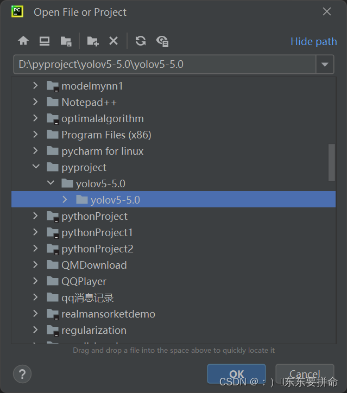The image size is (347, 393).
Task: Expand the regularization folder
Action: tap(35, 330)
